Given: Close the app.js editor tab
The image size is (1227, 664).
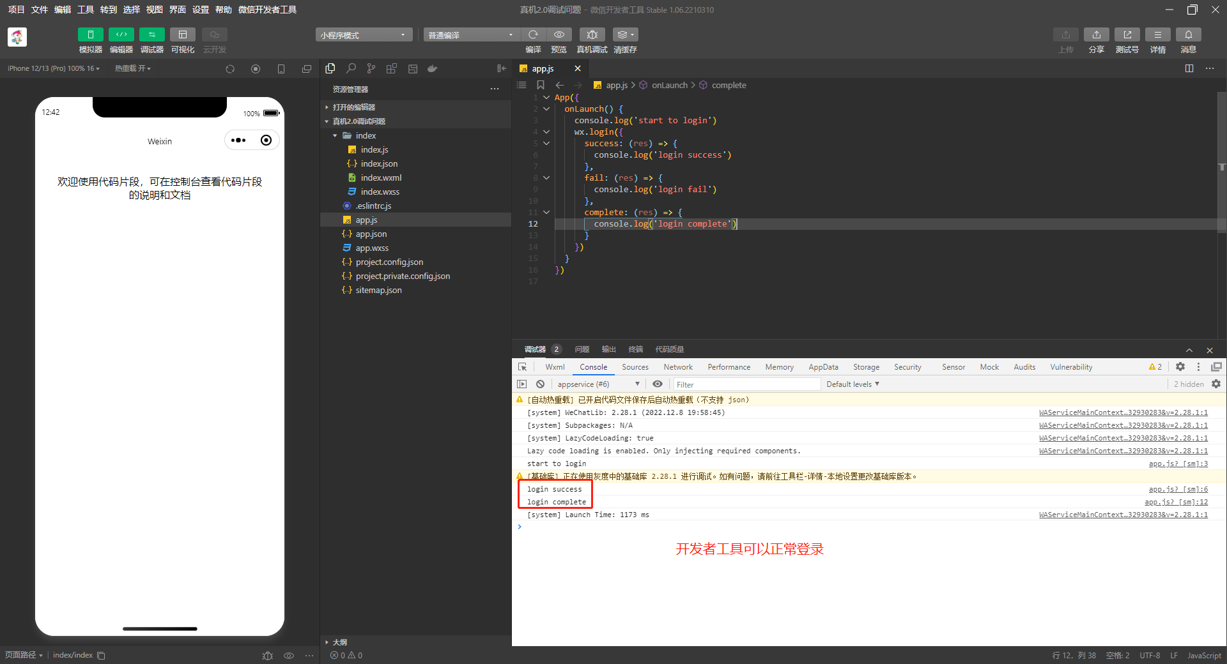Looking at the screenshot, I should 578,68.
